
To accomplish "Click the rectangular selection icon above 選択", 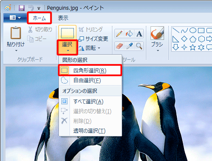I will (x=67, y=33).
